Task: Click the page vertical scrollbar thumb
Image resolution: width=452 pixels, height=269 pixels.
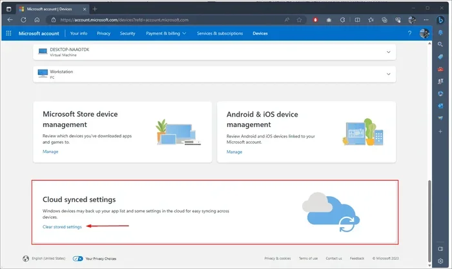Action: pyautogui.click(x=429, y=221)
